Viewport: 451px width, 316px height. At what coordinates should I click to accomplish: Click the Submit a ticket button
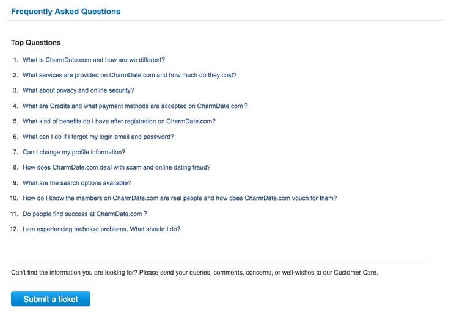tap(51, 299)
